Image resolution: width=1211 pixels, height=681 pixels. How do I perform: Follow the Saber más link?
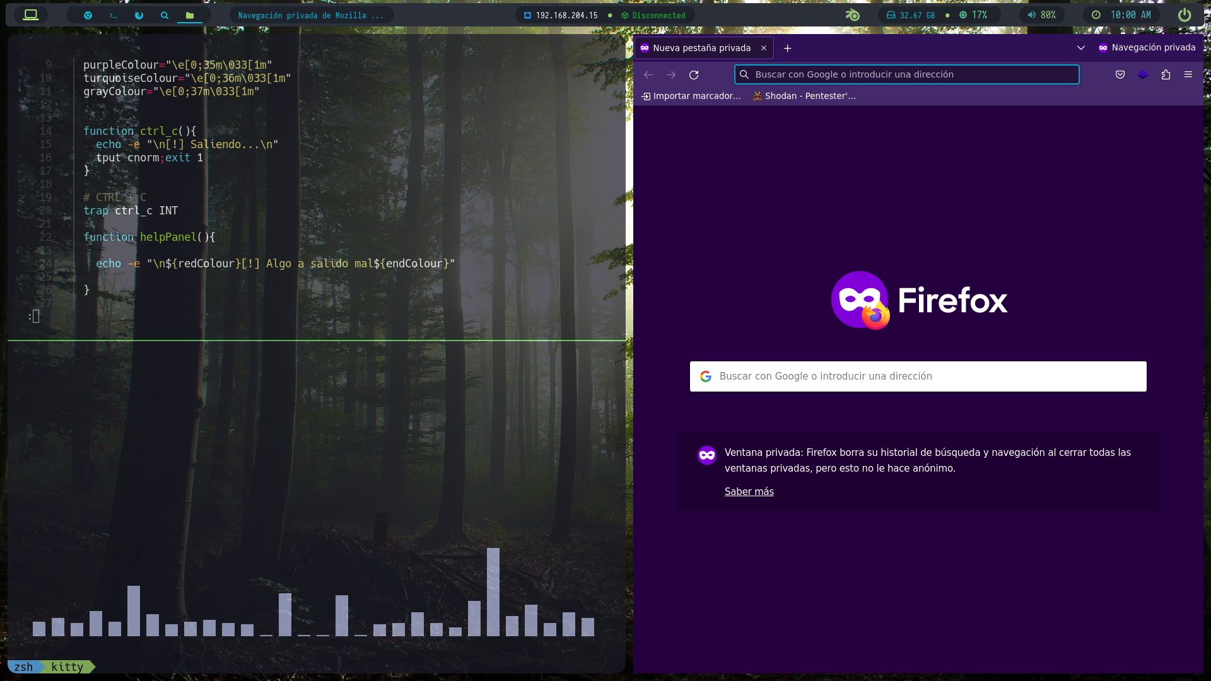tap(749, 491)
